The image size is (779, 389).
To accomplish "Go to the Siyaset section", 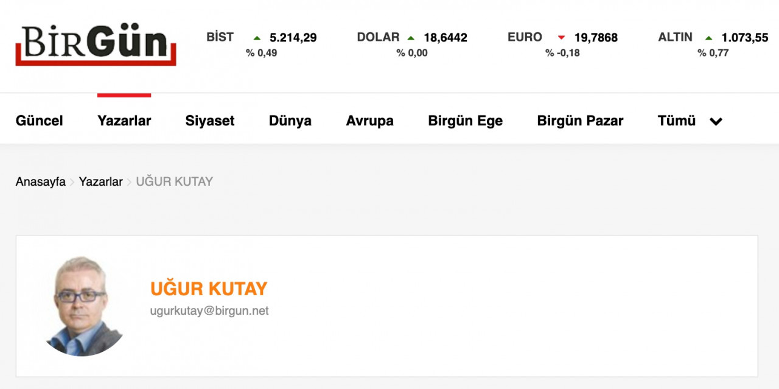I will [210, 121].
